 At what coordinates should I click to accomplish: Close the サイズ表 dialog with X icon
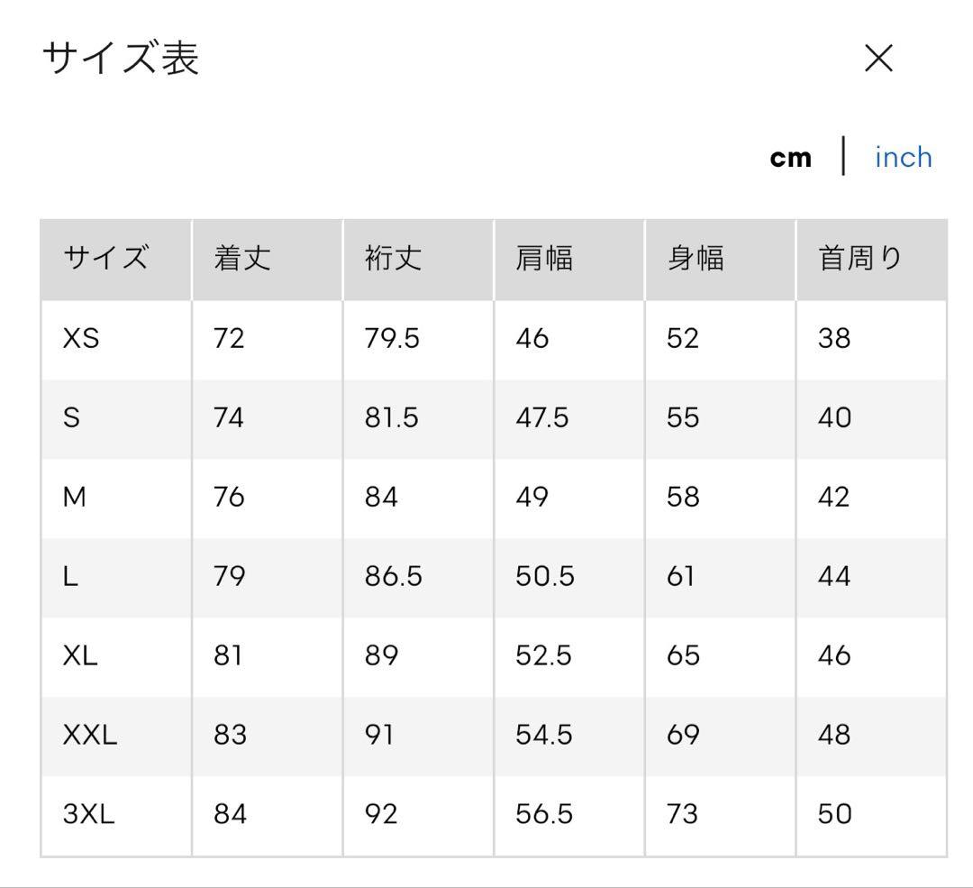pos(878,58)
